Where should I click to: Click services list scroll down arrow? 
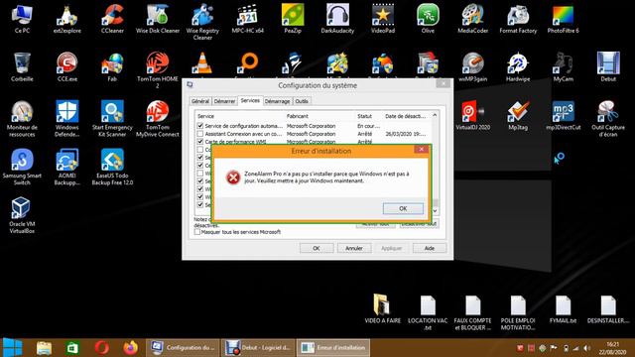click(435, 211)
